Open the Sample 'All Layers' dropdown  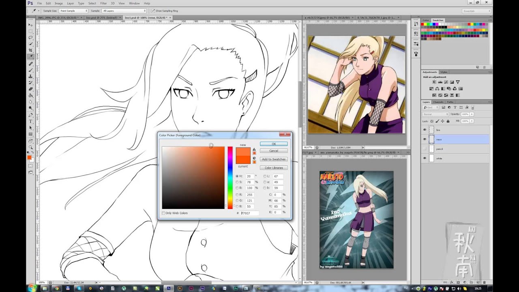pyautogui.click(x=124, y=11)
